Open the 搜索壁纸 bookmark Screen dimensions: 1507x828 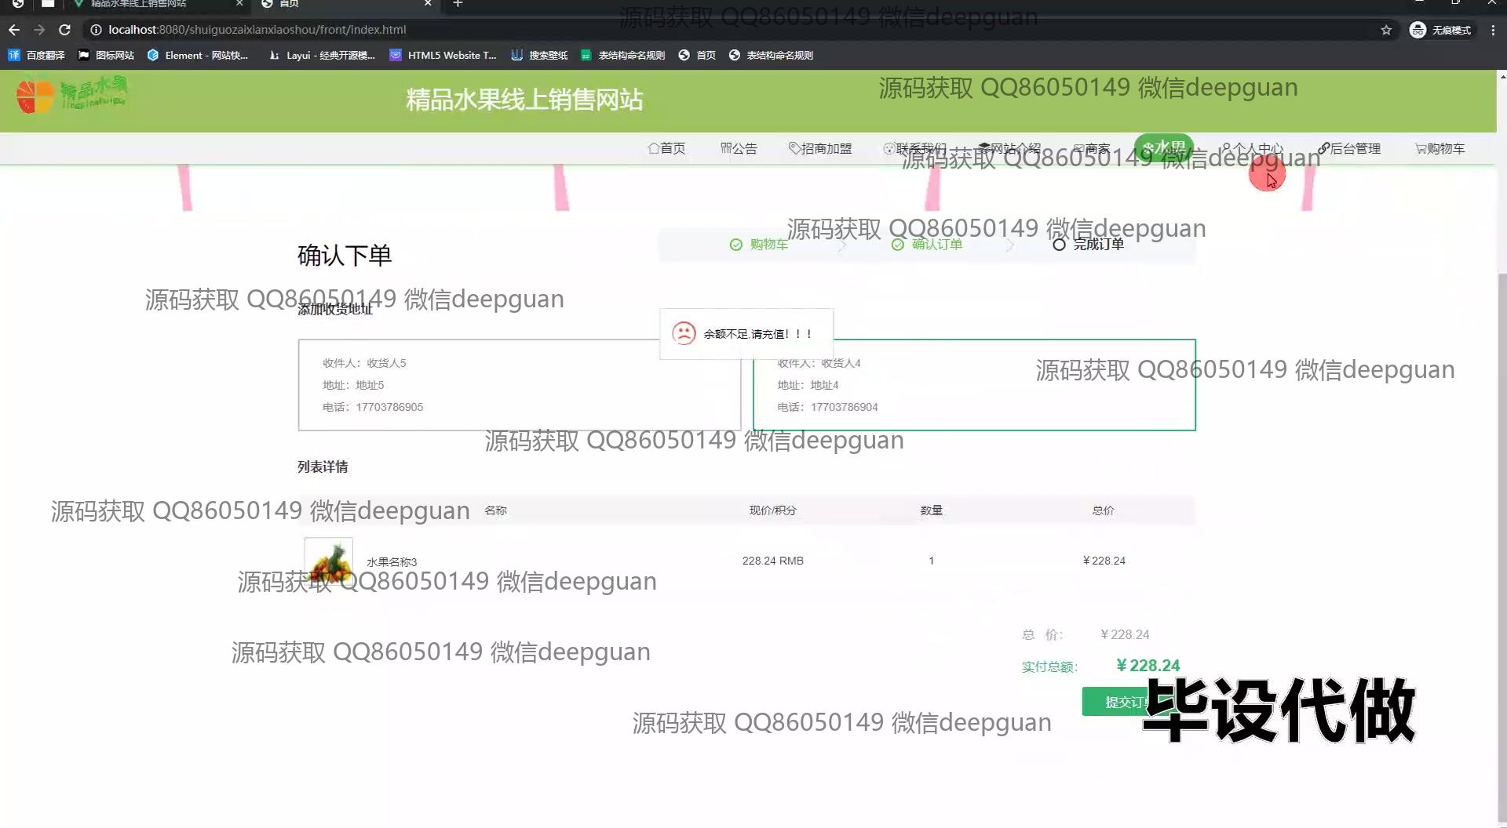coord(539,55)
